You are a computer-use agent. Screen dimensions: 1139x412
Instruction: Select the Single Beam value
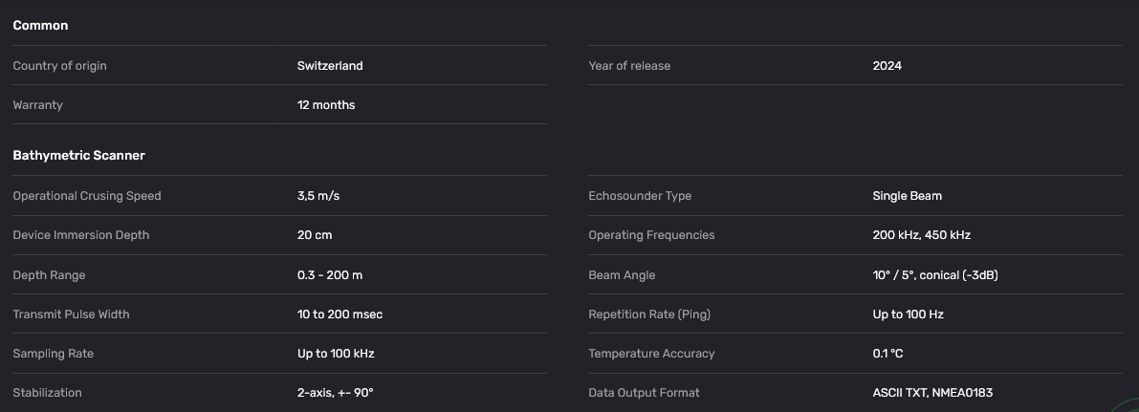[x=907, y=196]
